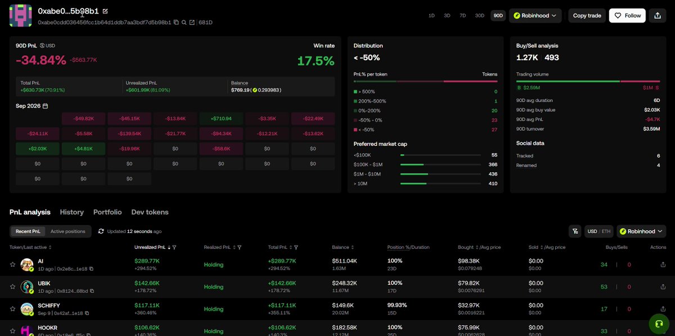Copy the full wallet address
The height and width of the screenshot is (336, 675).
(x=176, y=23)
